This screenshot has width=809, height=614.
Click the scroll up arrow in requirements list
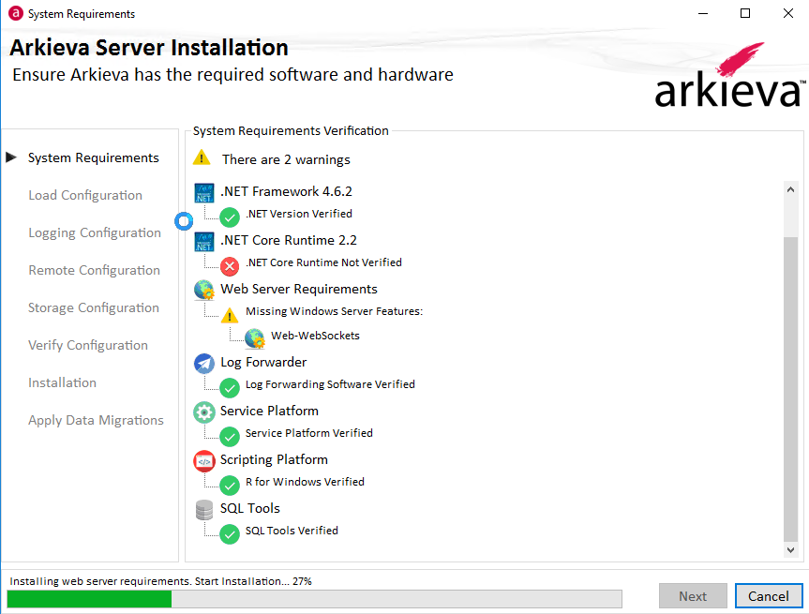point(790,189)
